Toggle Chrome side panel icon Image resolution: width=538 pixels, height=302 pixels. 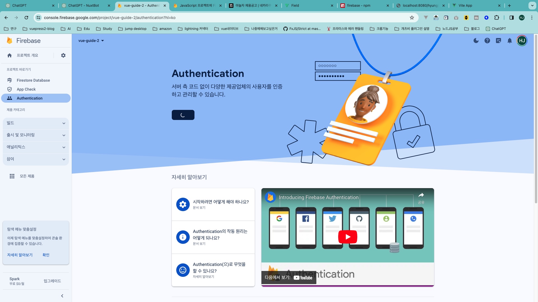pyautogui.click(x=511, y=18)
